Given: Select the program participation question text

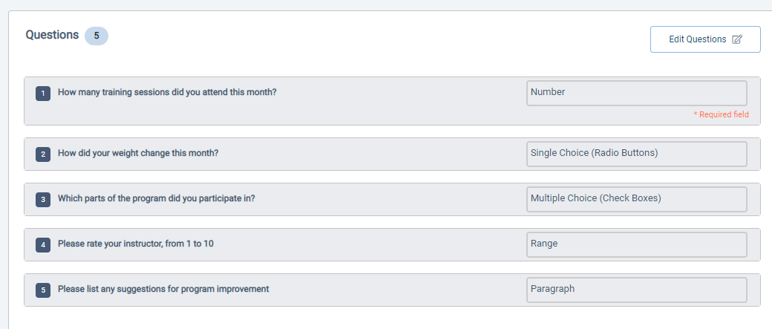Looking at the screenshot, I should (157, 199).
